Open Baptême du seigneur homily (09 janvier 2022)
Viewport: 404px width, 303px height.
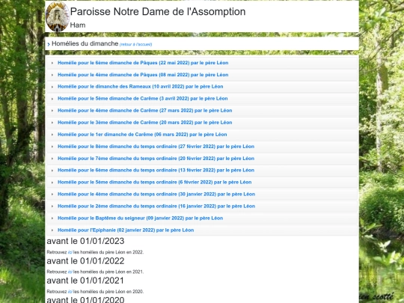[x=140, y=218]
